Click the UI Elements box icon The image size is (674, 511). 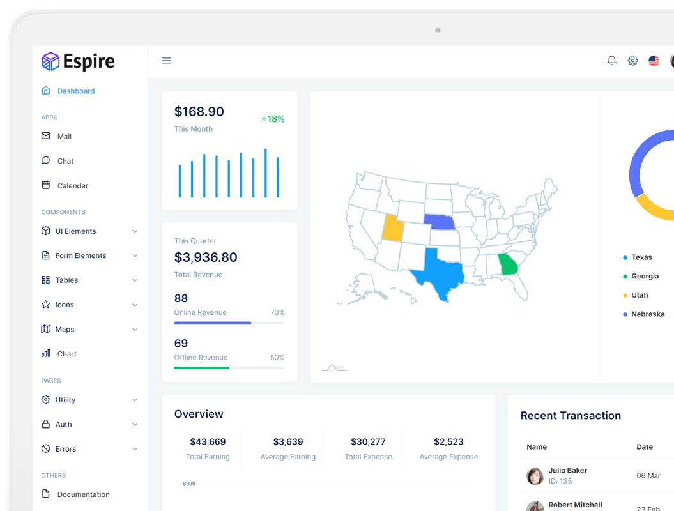pyautogui.click(x=45, y=231)
